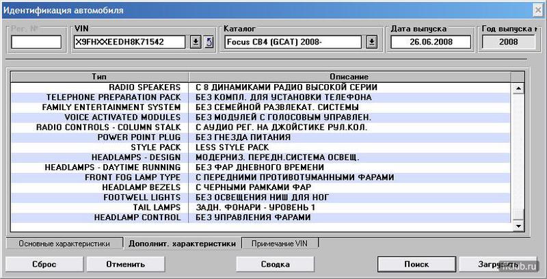Select the RADIO SPEAKERS row
The image size is (547, 279).
click(x=261, y=88)
